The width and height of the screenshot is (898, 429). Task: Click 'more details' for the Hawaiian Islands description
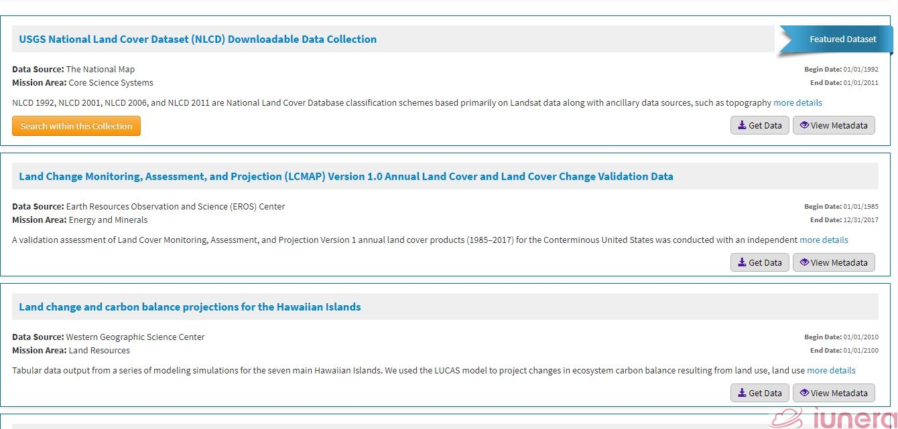click(x=831, y=370)
